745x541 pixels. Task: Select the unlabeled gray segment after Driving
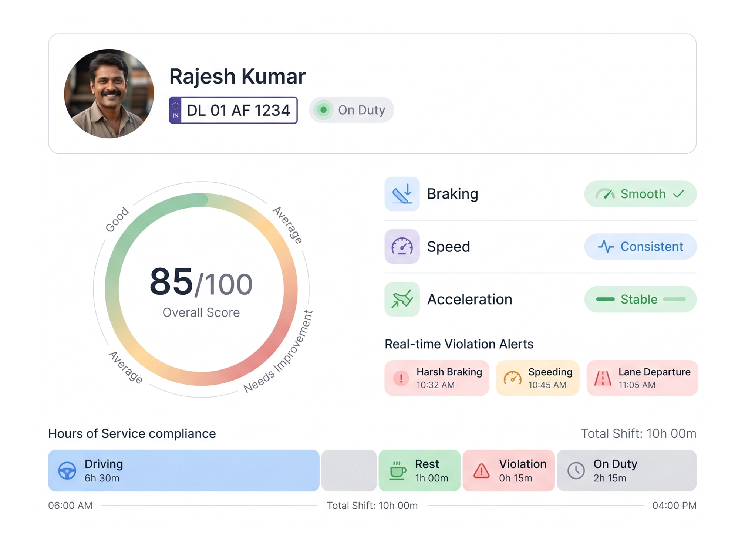pyautogui.click(x=349, y=470)
